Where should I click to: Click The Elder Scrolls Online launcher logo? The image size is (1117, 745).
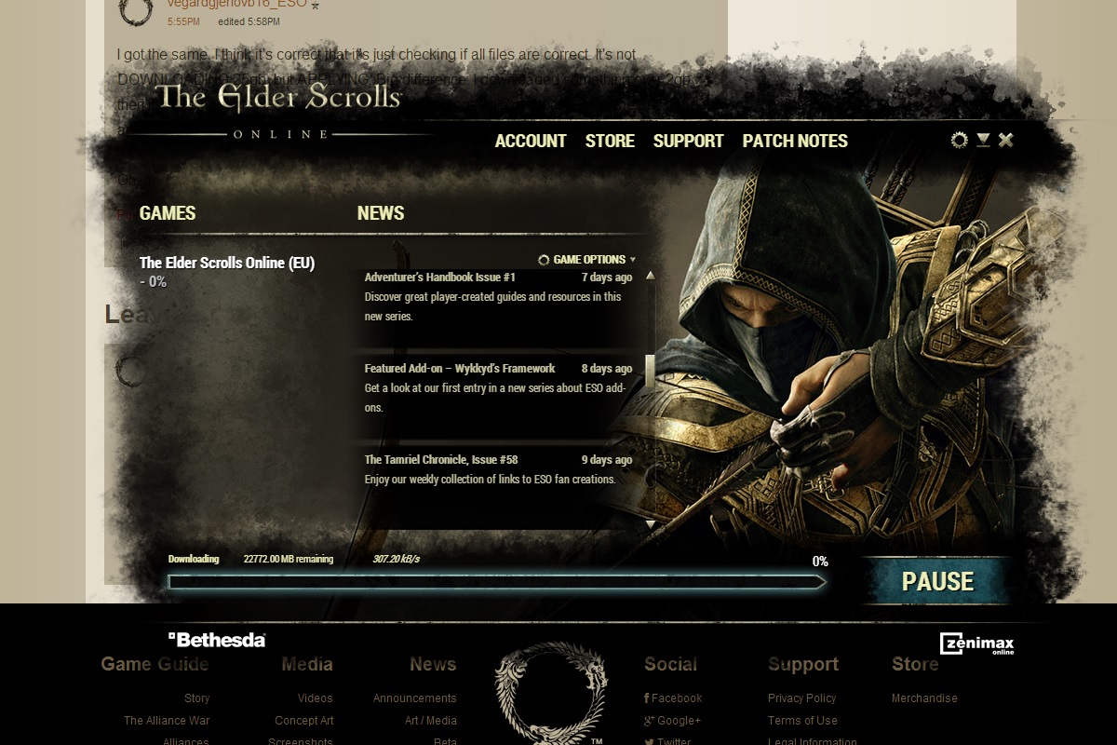[x=277, y=110]
